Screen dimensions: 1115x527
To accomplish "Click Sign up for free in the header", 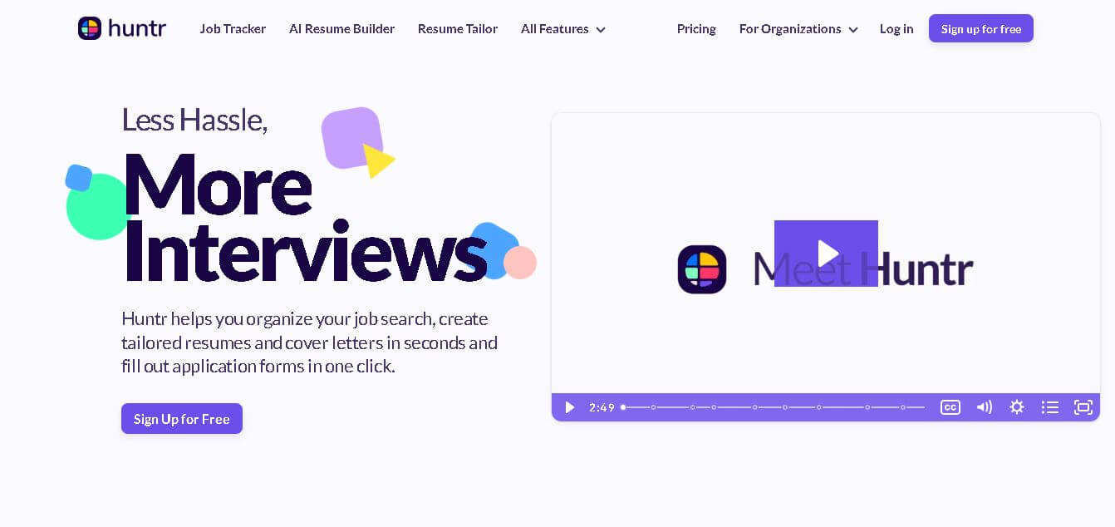I will point(981,28).
